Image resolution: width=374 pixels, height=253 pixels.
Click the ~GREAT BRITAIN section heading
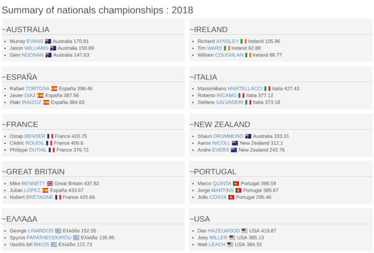pyautogui.click(x=33, y=172)
